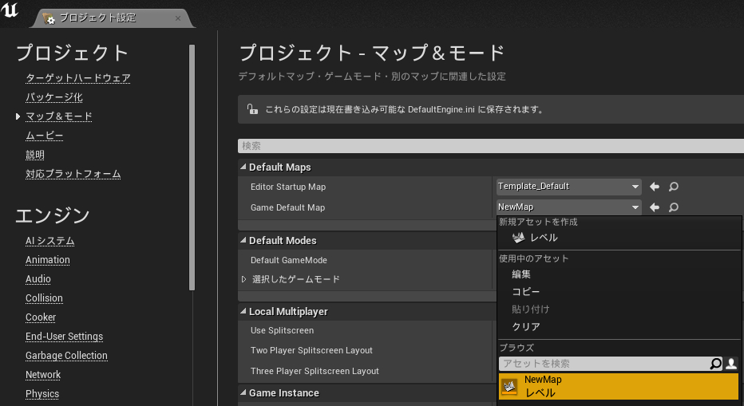Collapse the Default Maps section
Image resolution: width=744 pixels, height=406 pixels.
click(243, 167)
